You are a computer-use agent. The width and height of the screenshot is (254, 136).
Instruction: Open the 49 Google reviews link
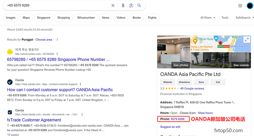coord(192,88)
